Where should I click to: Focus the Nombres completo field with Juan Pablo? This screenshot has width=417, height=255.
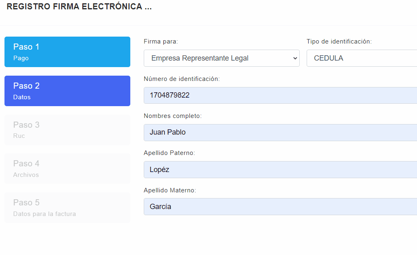coord(280,132)
